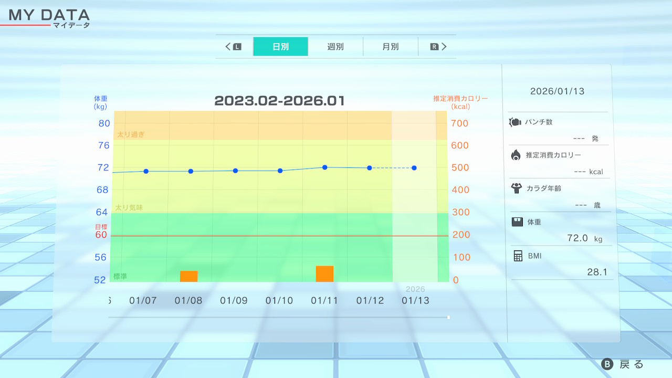The image size is (672, 378).
Task: Click the orange calorie bar for 01/08
Action: pos(188,276)
